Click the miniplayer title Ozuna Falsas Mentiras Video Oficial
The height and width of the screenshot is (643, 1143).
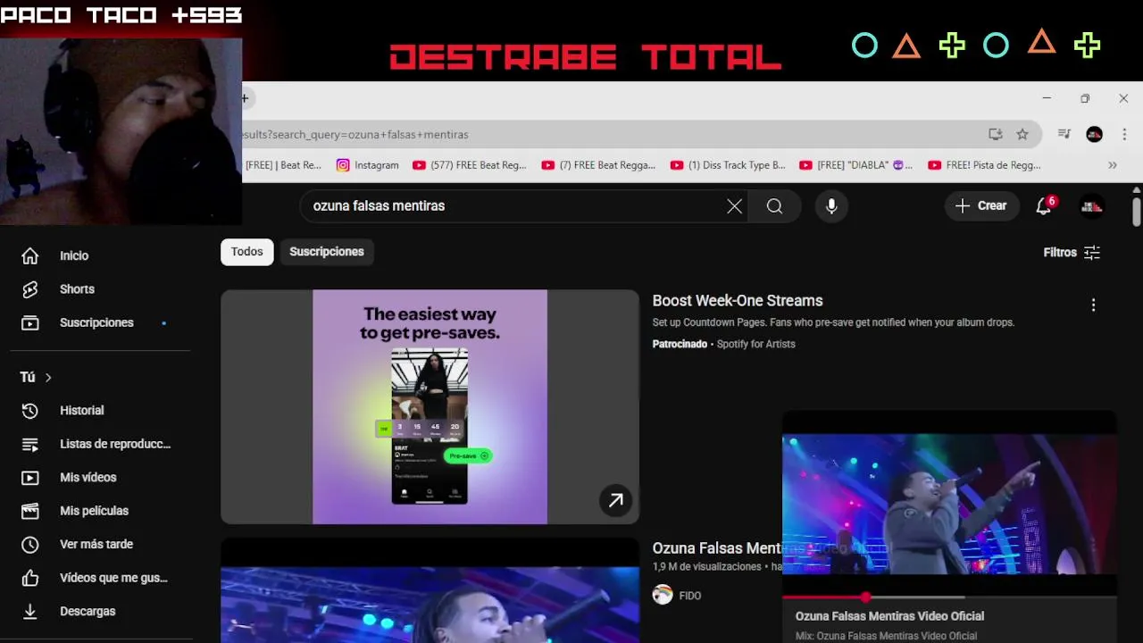[x=889, y=616]
